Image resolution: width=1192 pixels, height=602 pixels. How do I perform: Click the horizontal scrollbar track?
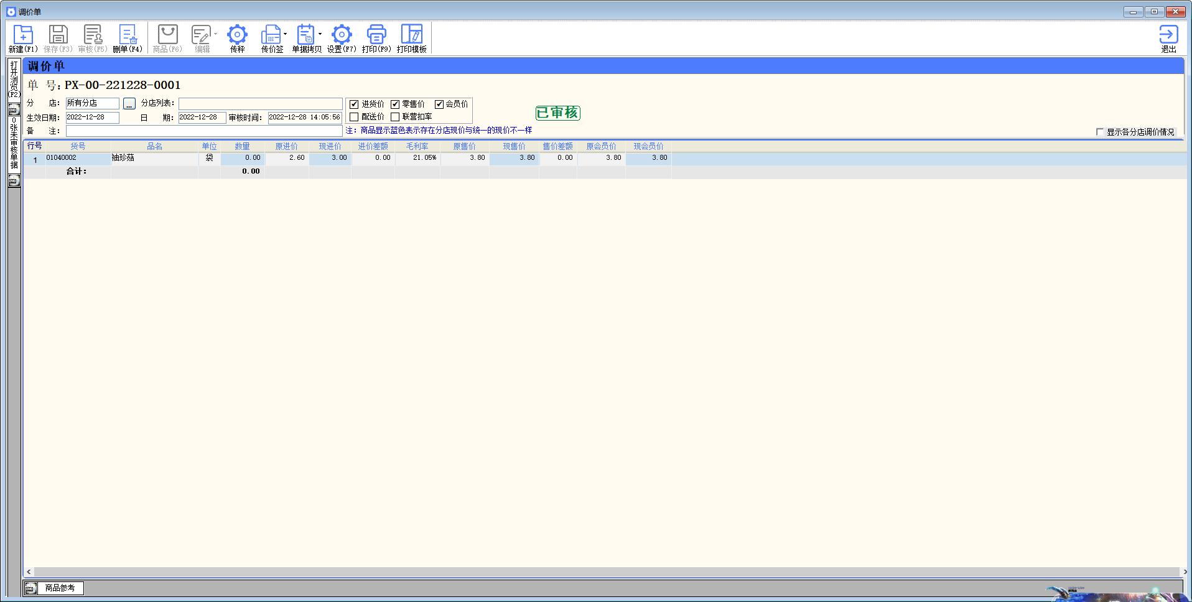(x=607, y=572)
